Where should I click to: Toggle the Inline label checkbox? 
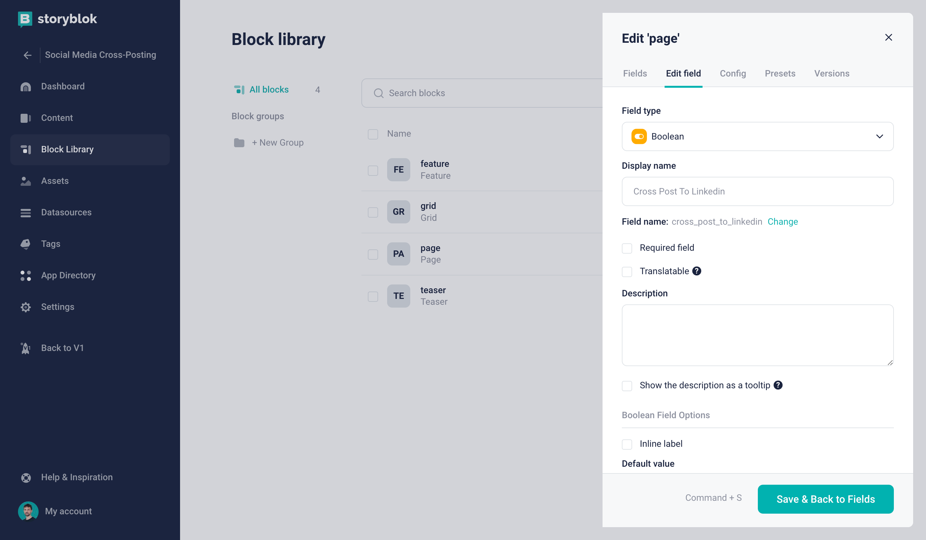[627, 445]
